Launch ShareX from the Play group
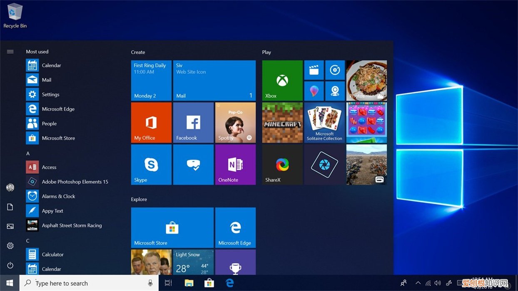This screenshot has height=291, width=518. tap(282, 164)
